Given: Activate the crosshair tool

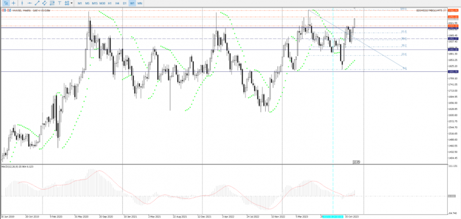Looking at the screenshot, I should pos(13,3).
